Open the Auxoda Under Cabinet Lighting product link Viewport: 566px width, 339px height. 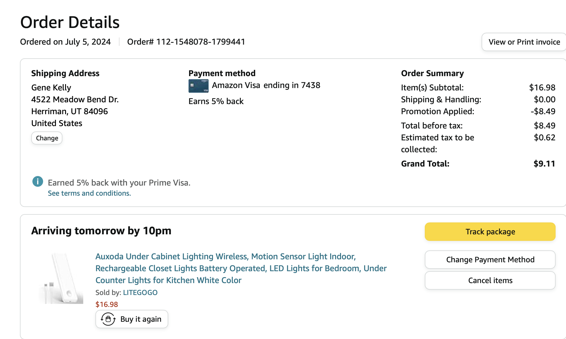pos(241,268)
